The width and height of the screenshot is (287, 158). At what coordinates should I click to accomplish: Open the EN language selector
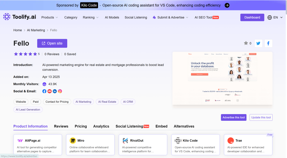coord(275,17)
